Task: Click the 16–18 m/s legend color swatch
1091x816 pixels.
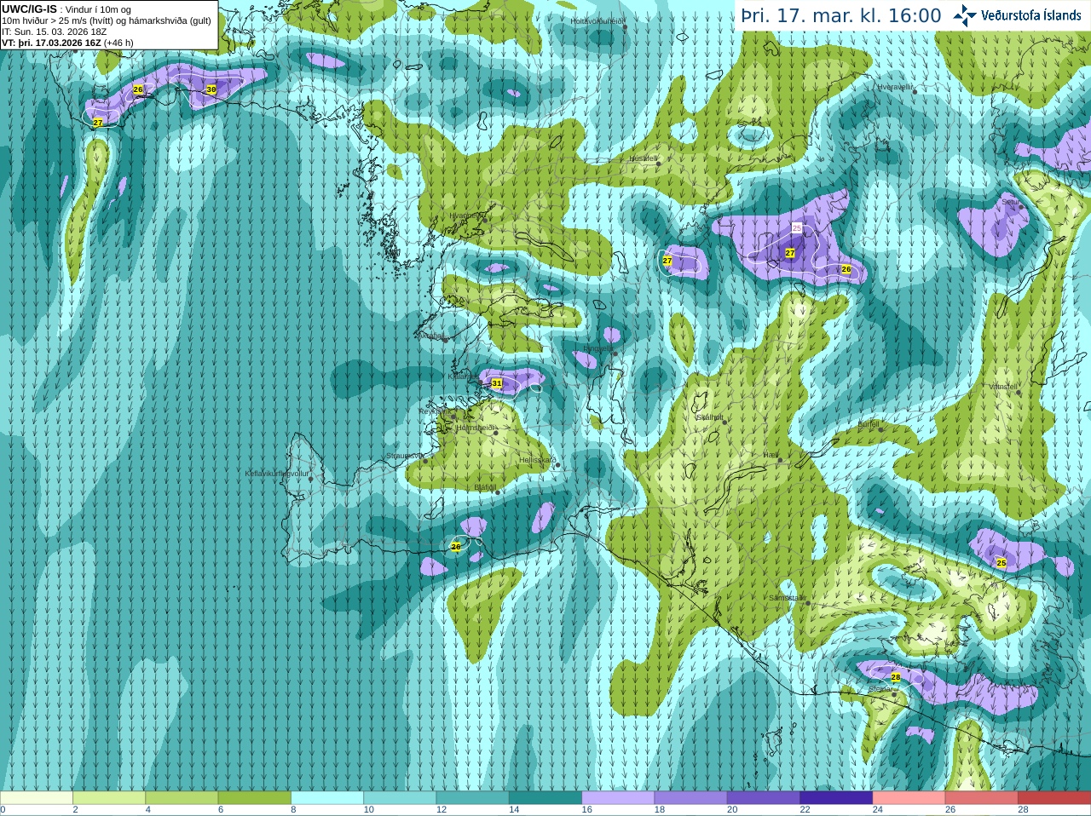Action: (618, 798)
